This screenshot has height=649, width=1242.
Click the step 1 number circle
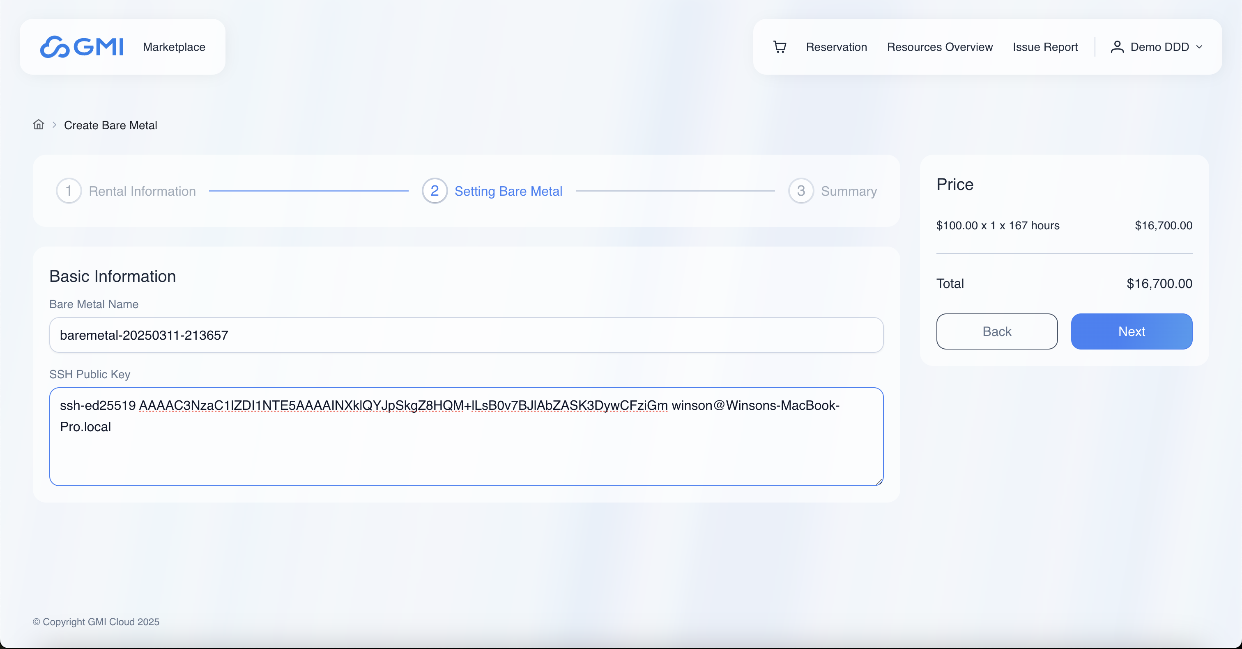pos(69,191)
